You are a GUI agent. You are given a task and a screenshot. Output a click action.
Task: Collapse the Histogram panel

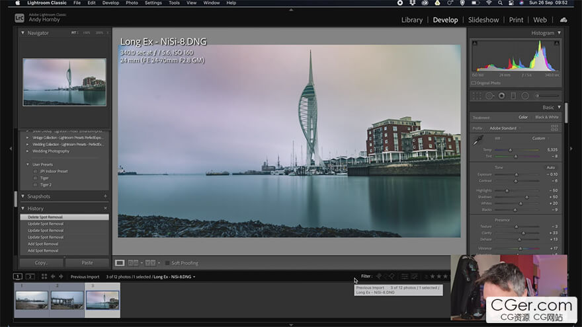(559, 33)
